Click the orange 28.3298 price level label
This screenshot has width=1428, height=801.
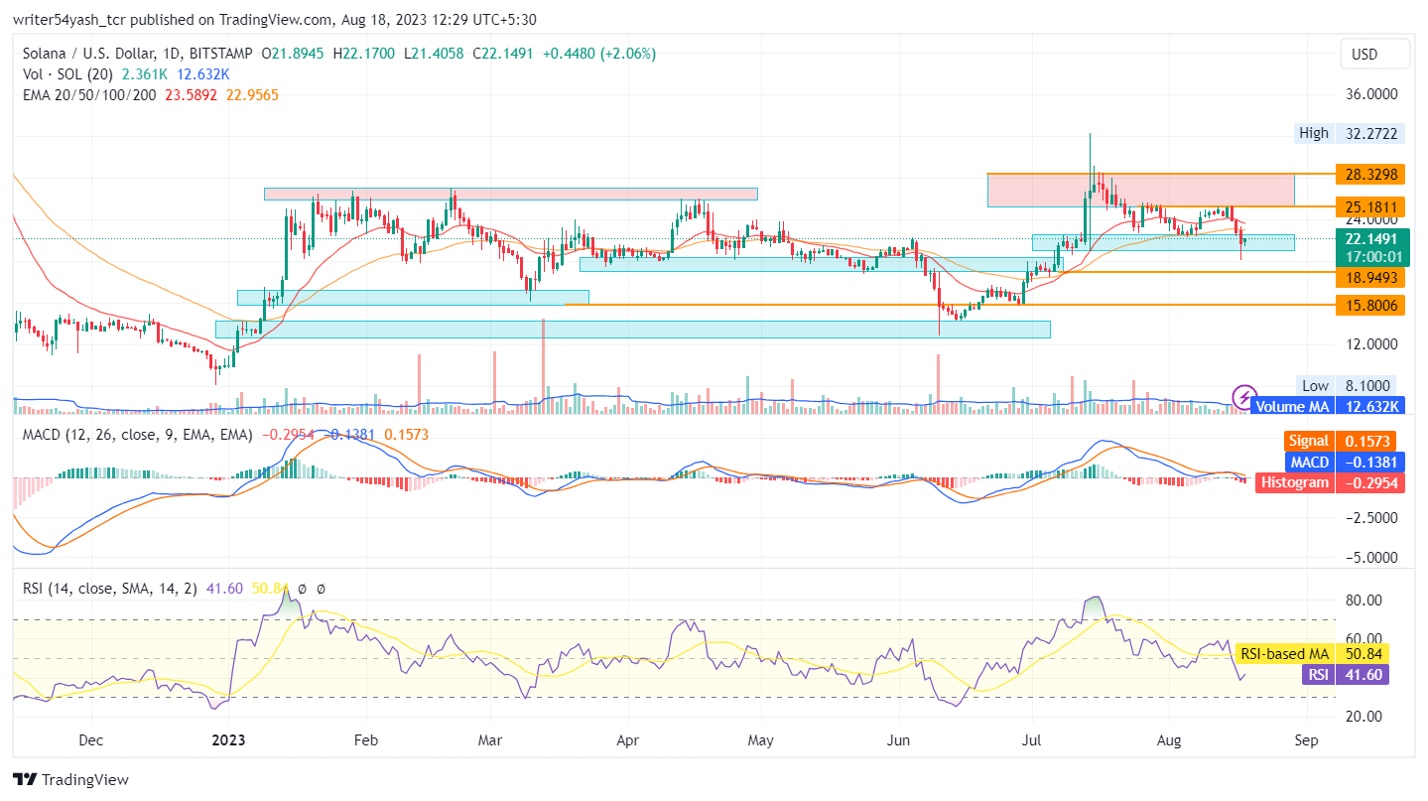[x=1370, y=175]
